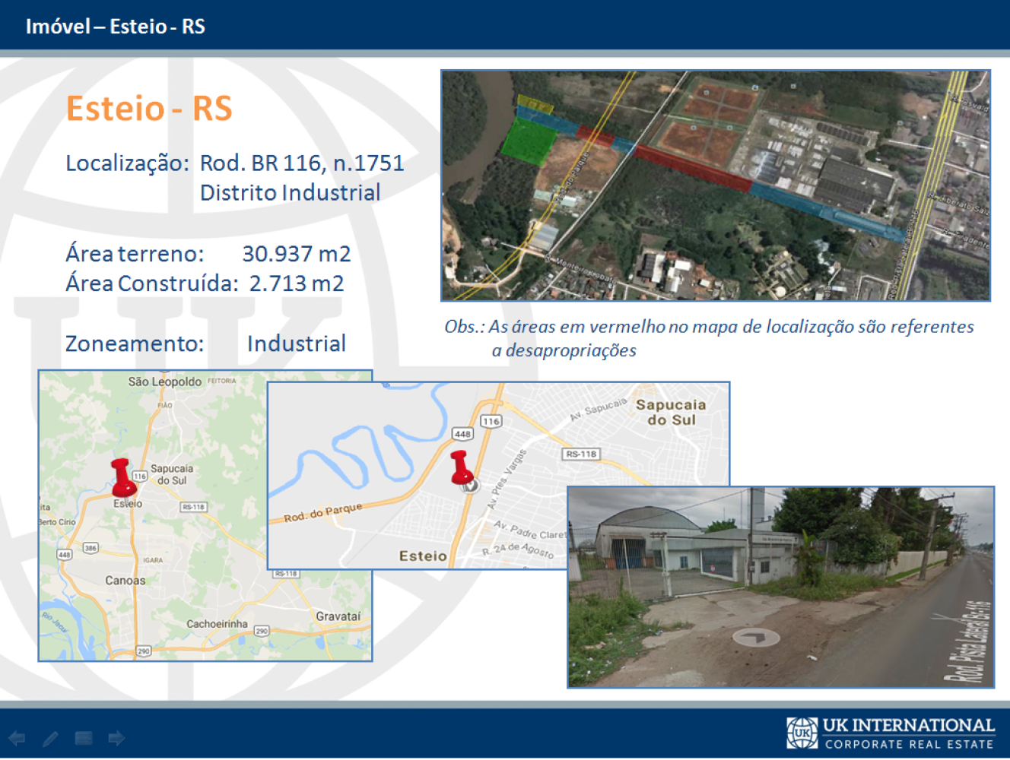Viewport: 1010px width, 760px height.
Task: Click the zoning value 'Industrial'
Action: click(297, 344)
